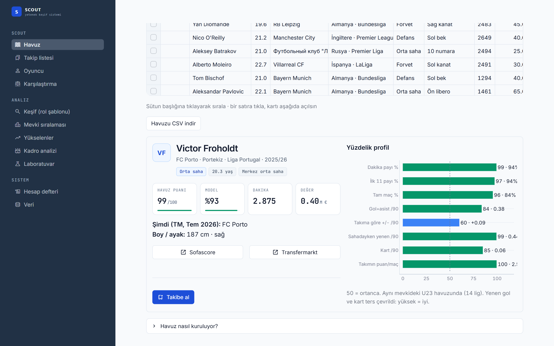
Task: Expand the Havuz nasıl kuruluyor? section
Action: 334,326
